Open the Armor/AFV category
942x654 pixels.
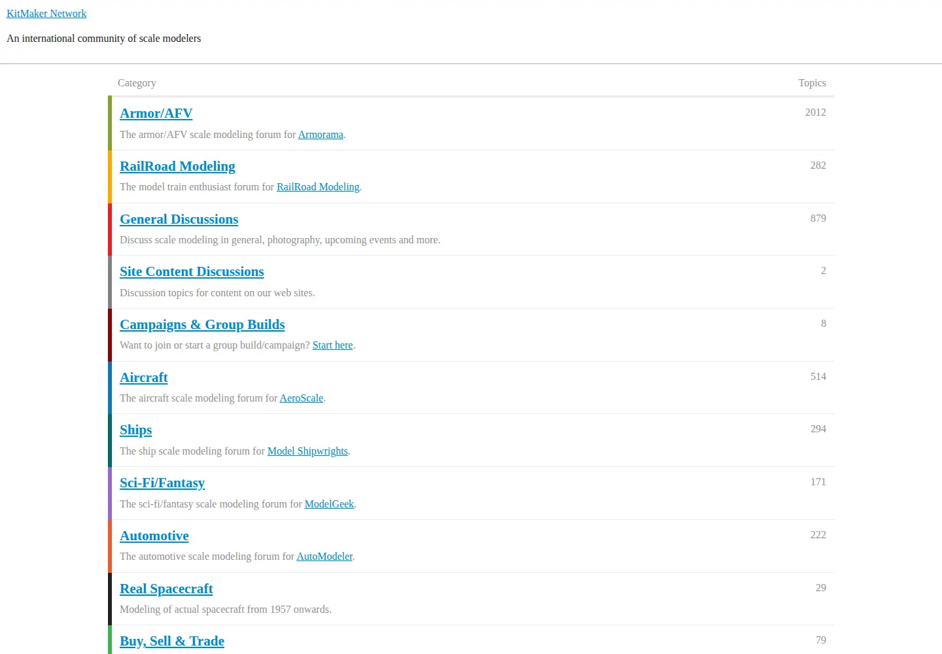pyautogui.click(x=156, y=114)
